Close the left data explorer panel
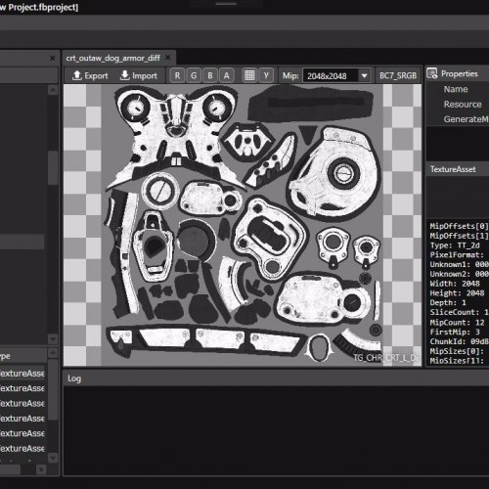This screenshot has height=489, width=489. 52,58
